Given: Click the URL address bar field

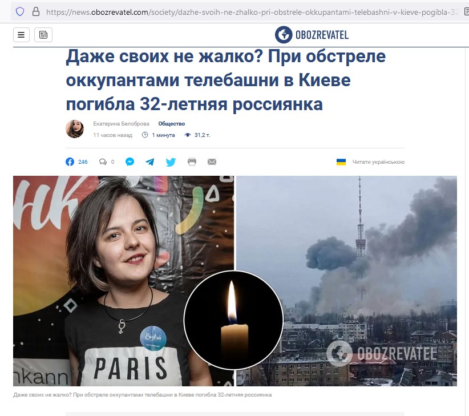Looking at the screenshot, I should (251, 12).
